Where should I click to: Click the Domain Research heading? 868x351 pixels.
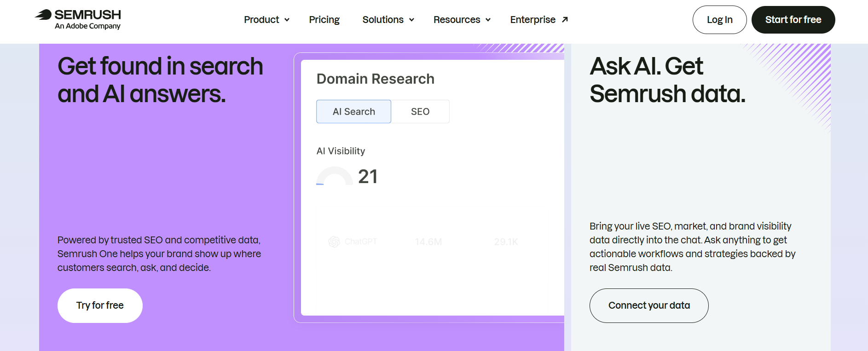tap(375, 79)
